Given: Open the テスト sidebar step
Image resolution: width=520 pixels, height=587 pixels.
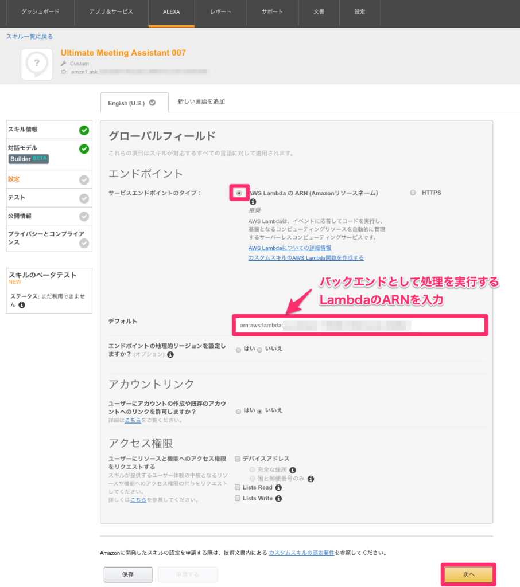Looking at the screenshot, I should pos(49,198).
